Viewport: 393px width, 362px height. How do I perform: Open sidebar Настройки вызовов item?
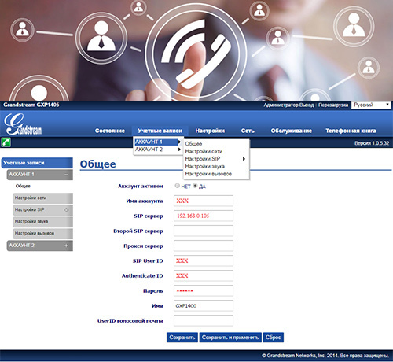[42, 234]
